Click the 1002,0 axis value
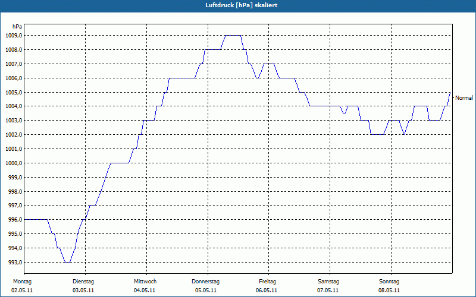476x297 pixels. click(x=14, y=135)
